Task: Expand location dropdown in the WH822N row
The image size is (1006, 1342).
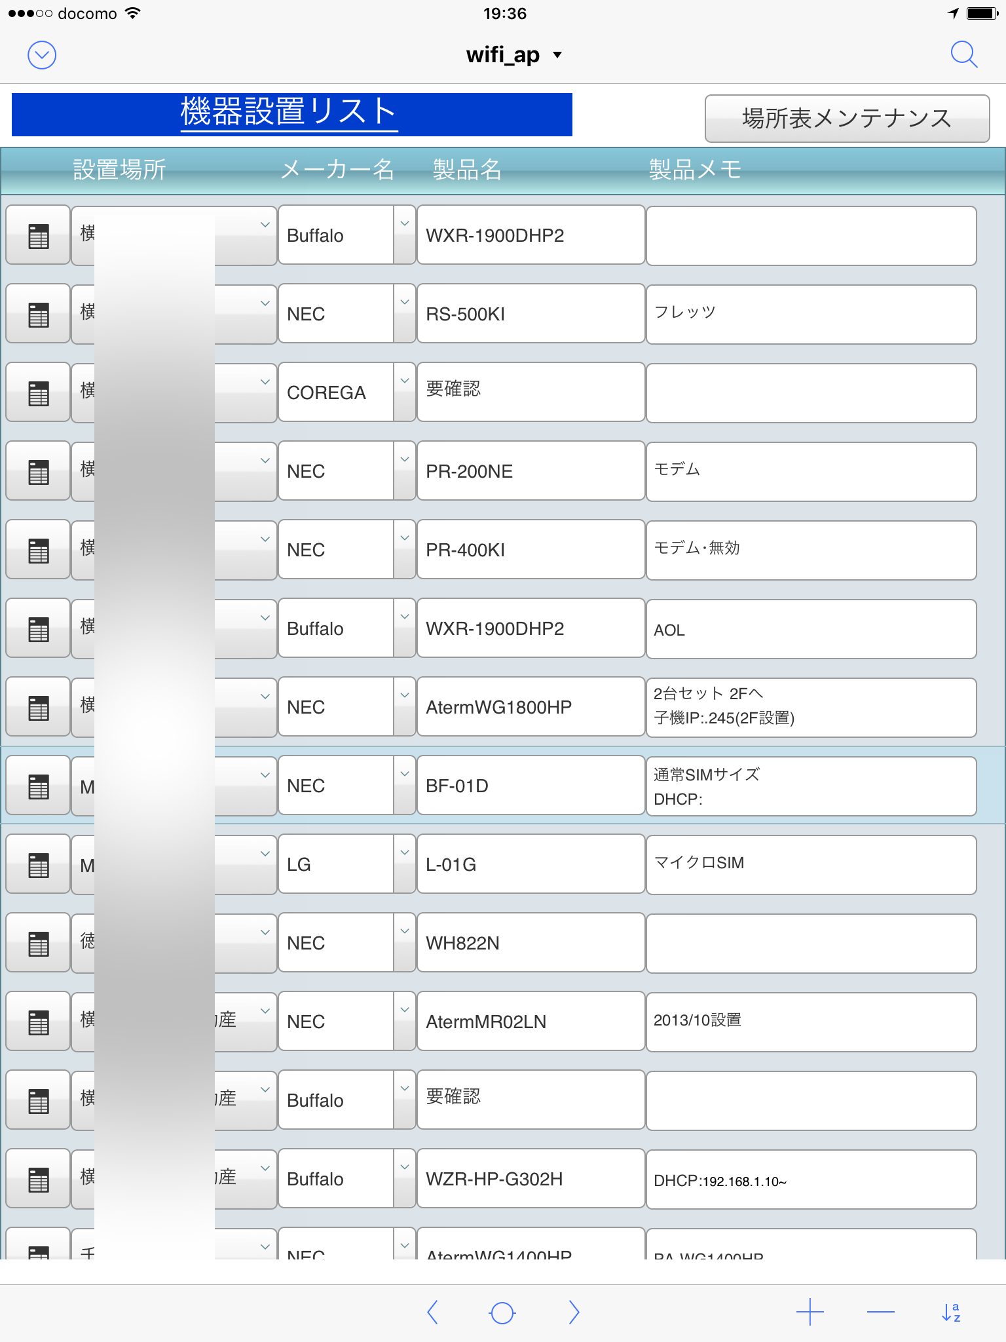Action: point(265,933)
